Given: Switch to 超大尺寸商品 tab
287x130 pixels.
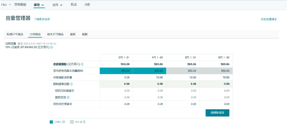Looking at the screenshot, I should click(55, 34).
